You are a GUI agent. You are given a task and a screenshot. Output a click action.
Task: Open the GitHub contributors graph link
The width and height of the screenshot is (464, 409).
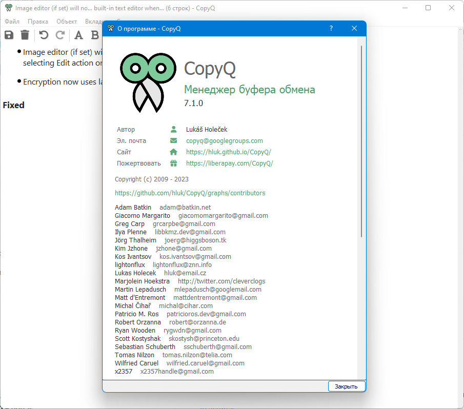pos(190,193)
